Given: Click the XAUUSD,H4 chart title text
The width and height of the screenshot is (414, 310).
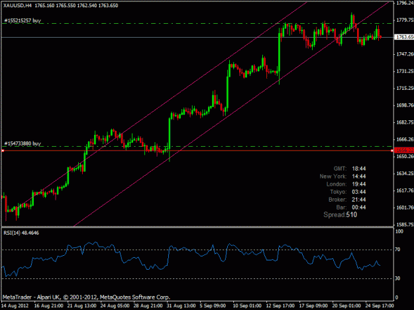Looking at the screenshot, I should pos(17,5).
